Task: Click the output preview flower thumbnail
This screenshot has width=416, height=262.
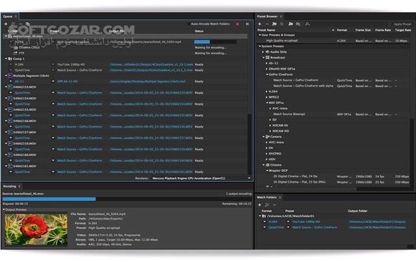Action: tap(36, 229)
